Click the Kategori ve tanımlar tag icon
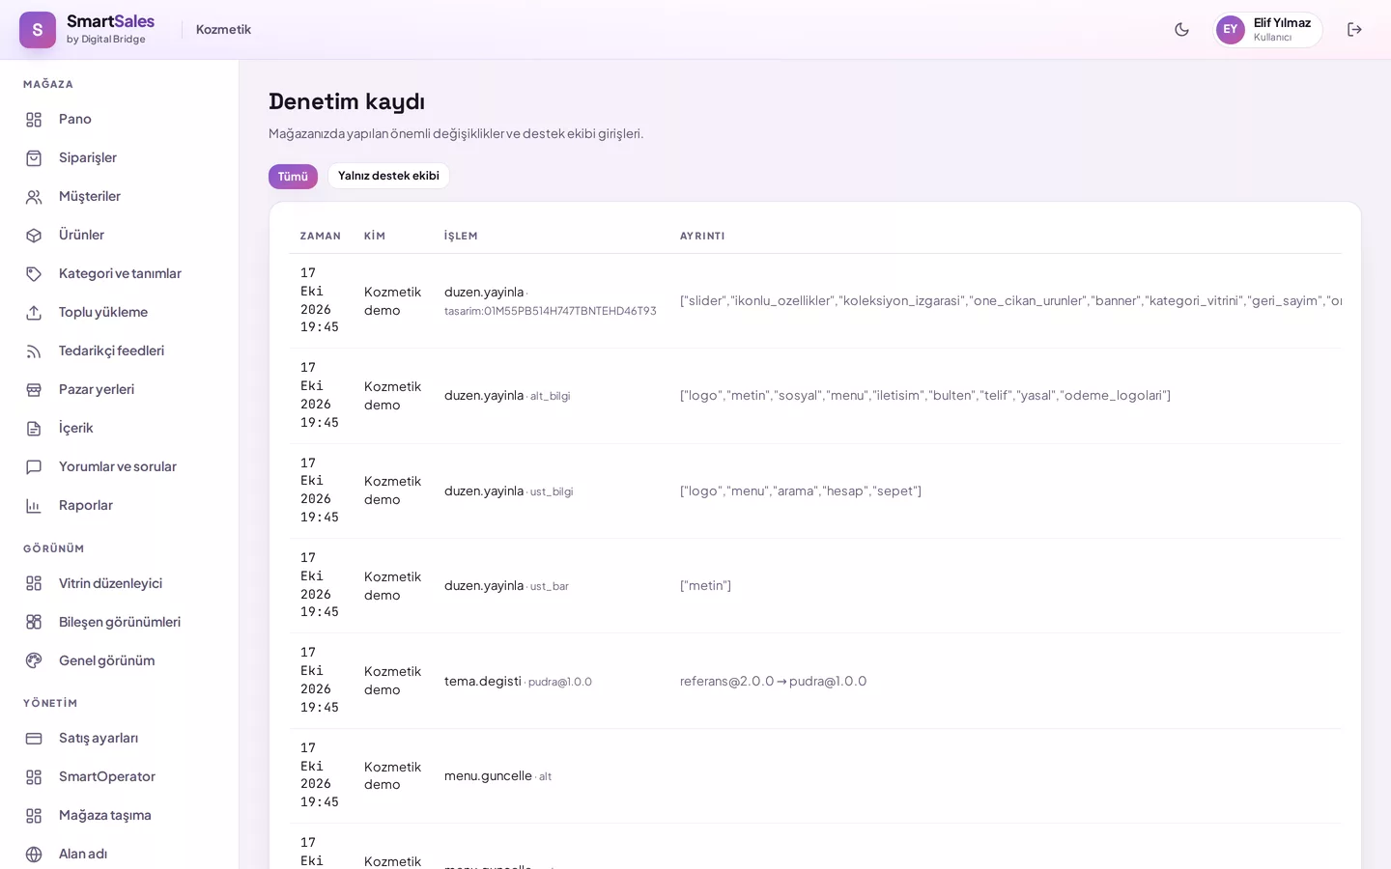The image size is (1391, 869). [34, 274]
